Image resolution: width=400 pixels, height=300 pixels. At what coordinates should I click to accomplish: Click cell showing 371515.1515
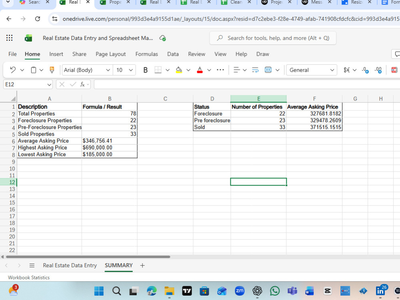point(314,127)
